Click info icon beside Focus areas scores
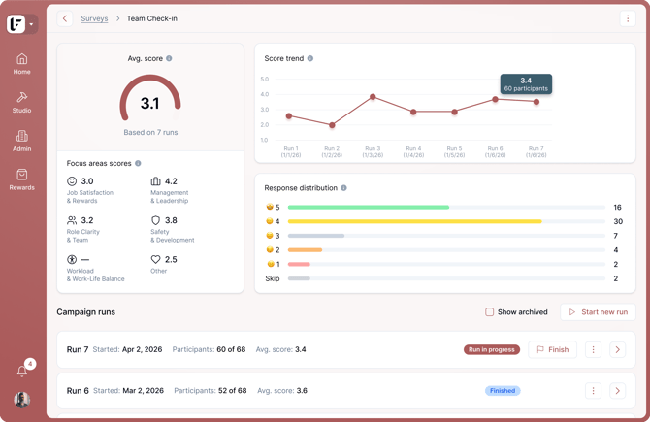 coord(138,163)
